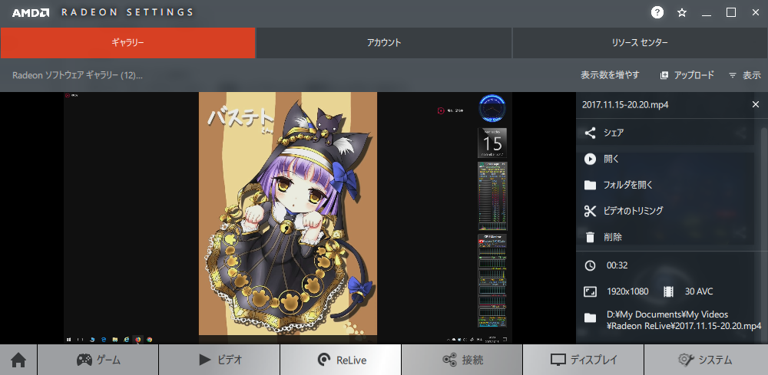This screenshot has height=375, width=768.
Task: Switch to the ギャラリー tab
Action: pyautogui.click(x=127, y=42)
